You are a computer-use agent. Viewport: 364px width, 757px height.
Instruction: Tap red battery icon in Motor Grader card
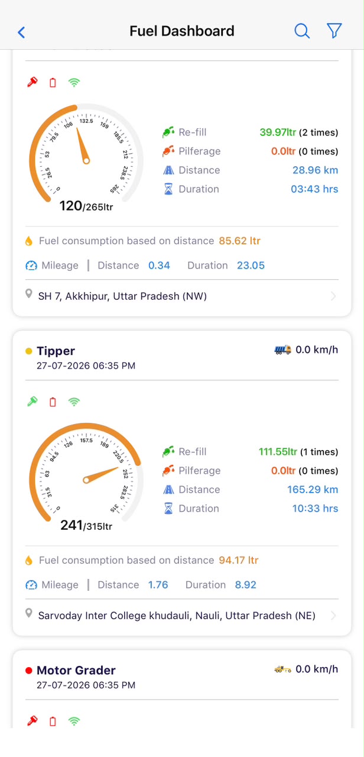click(53, 722)
